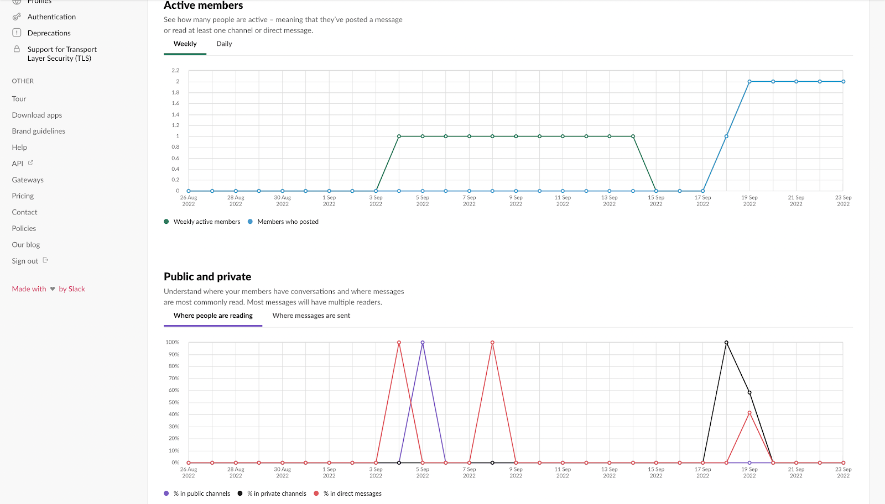Go to the Tour page
The image size is (885, 504).
tap(19, 99)
